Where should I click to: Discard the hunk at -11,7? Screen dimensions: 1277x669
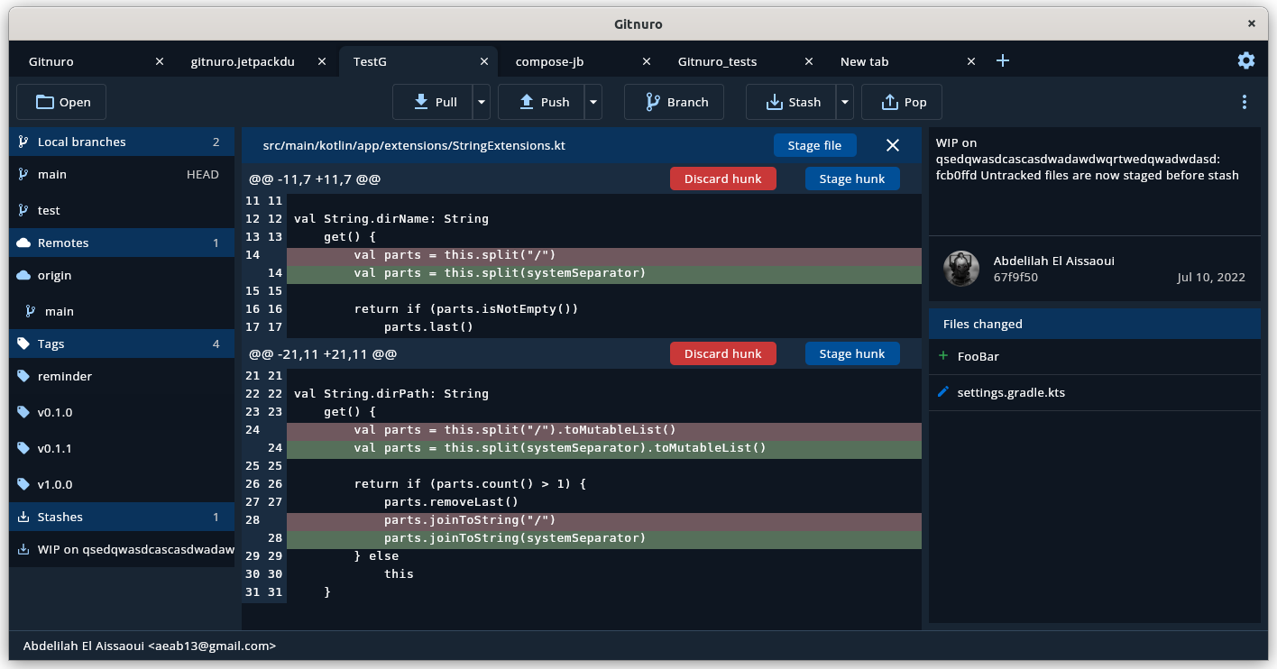722,179
